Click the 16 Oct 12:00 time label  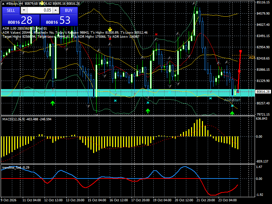119,200
